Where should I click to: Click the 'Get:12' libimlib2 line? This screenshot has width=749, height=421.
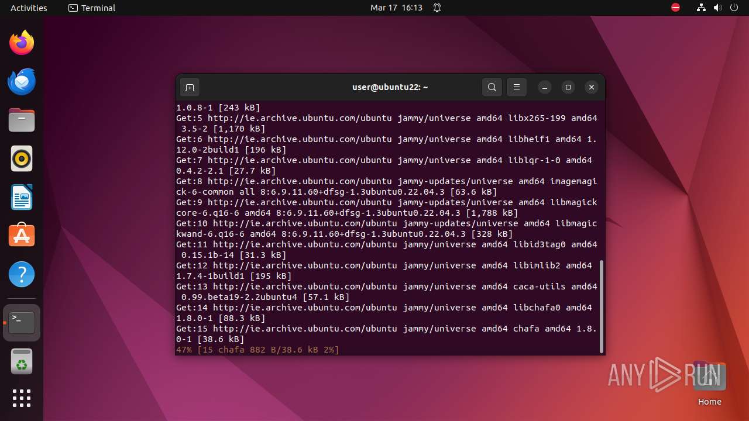pos(384,271)
